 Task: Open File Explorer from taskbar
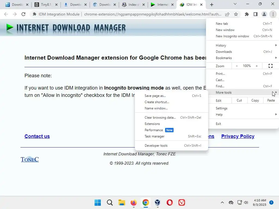(122, 202)
